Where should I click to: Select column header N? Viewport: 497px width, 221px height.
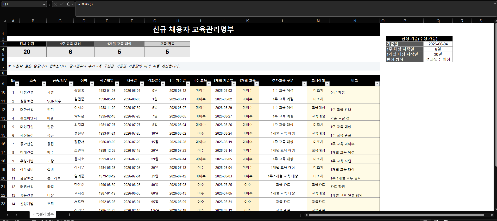(x=355, y=21)
